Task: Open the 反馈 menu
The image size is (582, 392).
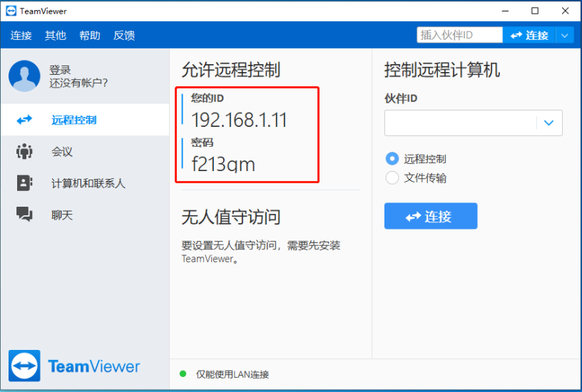Action: click(x=124, y=35)
